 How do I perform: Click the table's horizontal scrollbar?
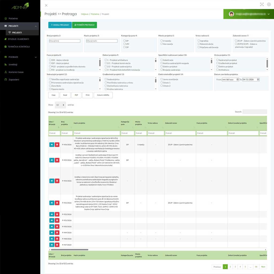[70, 249]
